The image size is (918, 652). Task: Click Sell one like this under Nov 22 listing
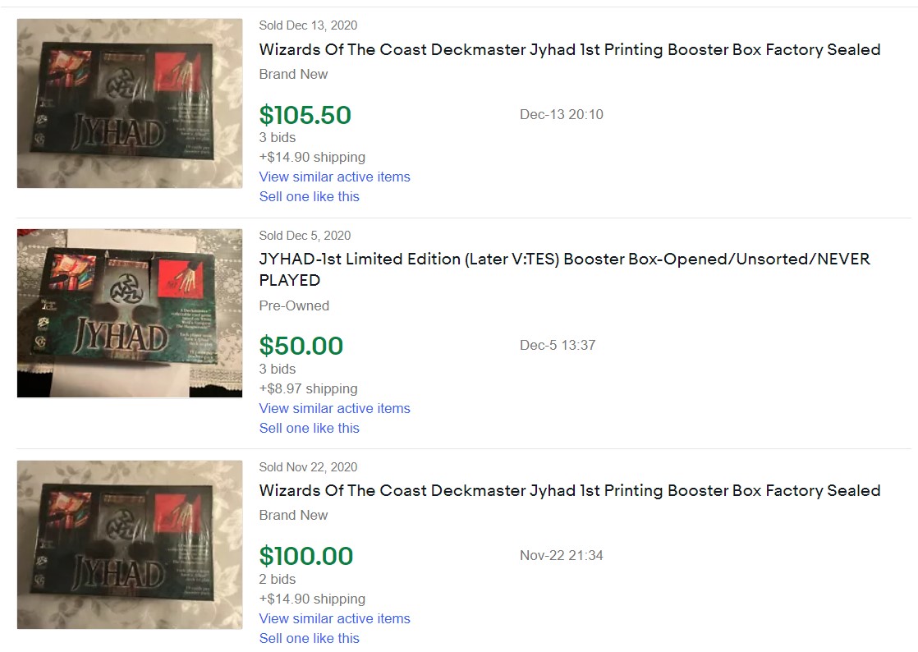point(309,638)
